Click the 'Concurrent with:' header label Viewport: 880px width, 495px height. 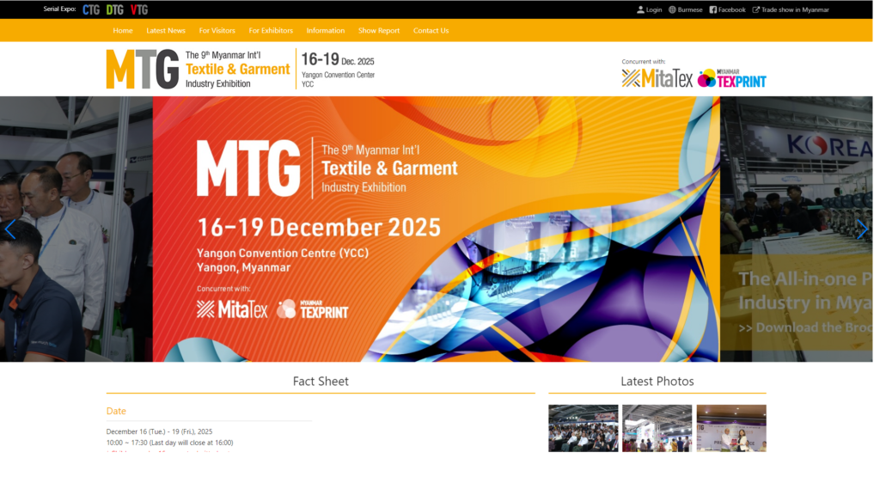click(643, 62)
